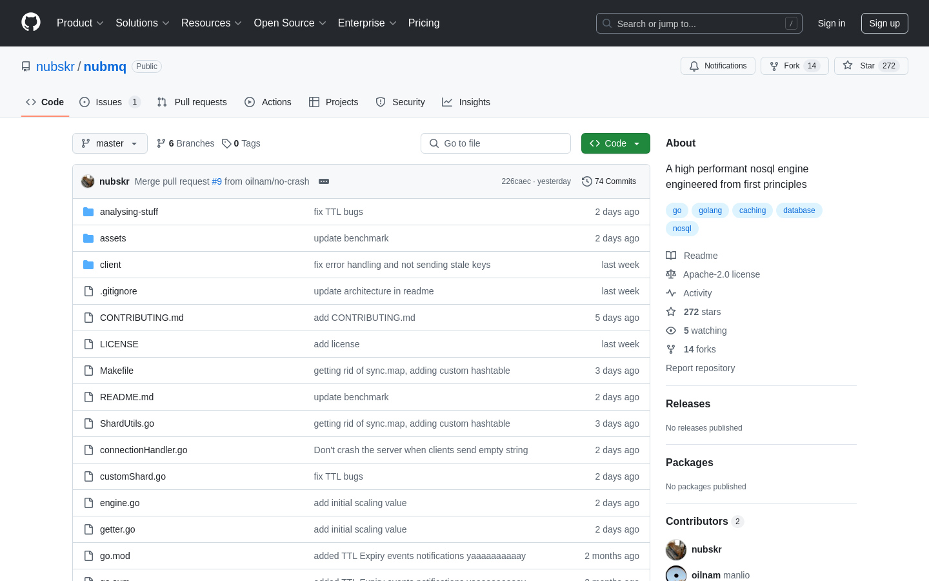This screenshot has width=929, height=581.
Task: Open the engine.go file
Action: click(x=120, y=503)
